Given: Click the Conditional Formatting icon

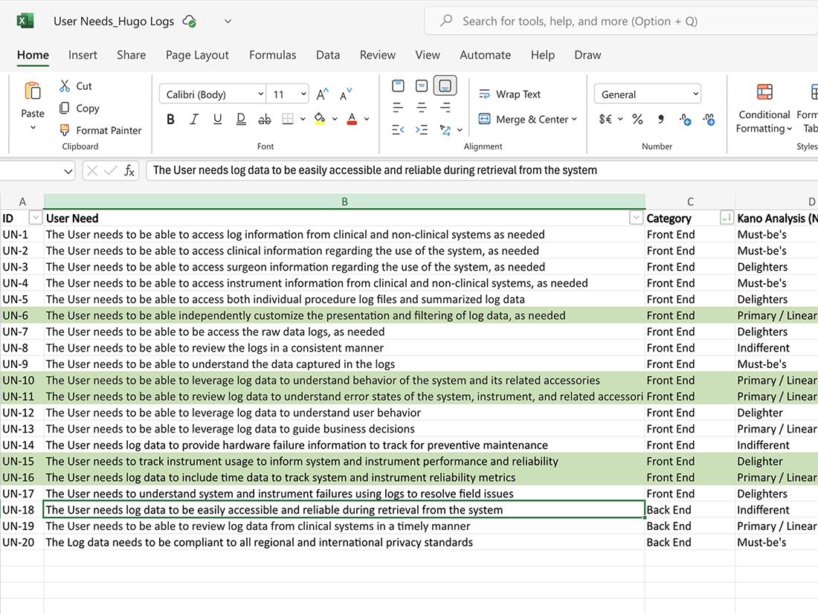Looking at the screenshot, I should [764, 92].
